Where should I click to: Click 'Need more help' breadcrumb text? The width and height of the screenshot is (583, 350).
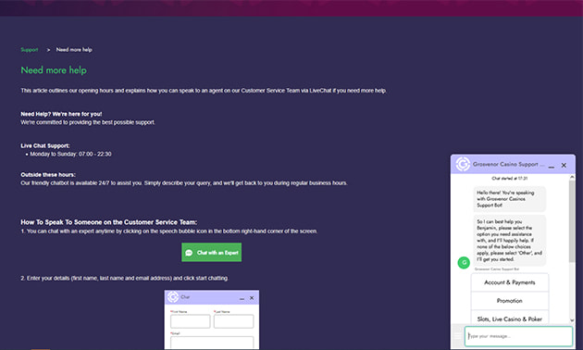74,49
